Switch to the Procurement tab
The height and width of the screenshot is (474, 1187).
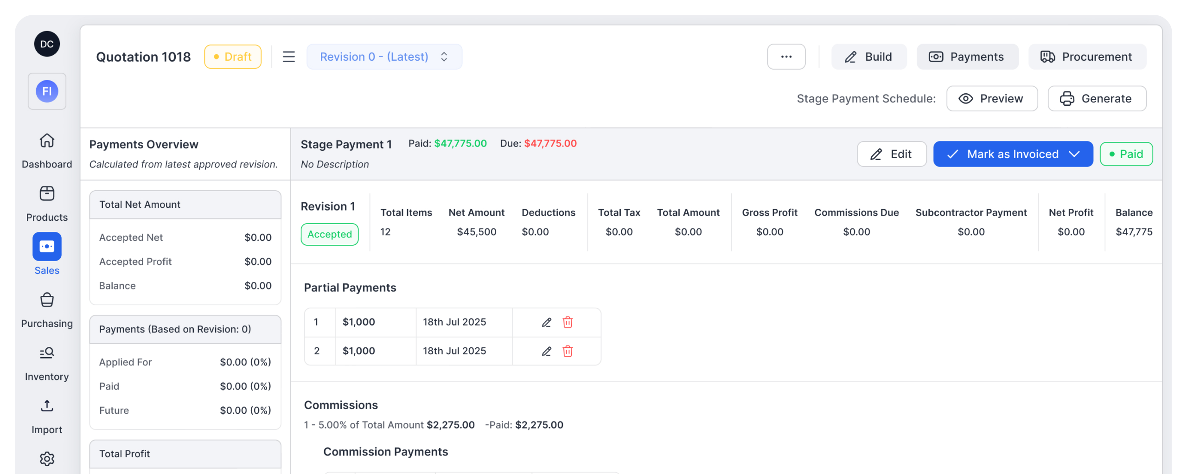tap(1087, 57)
